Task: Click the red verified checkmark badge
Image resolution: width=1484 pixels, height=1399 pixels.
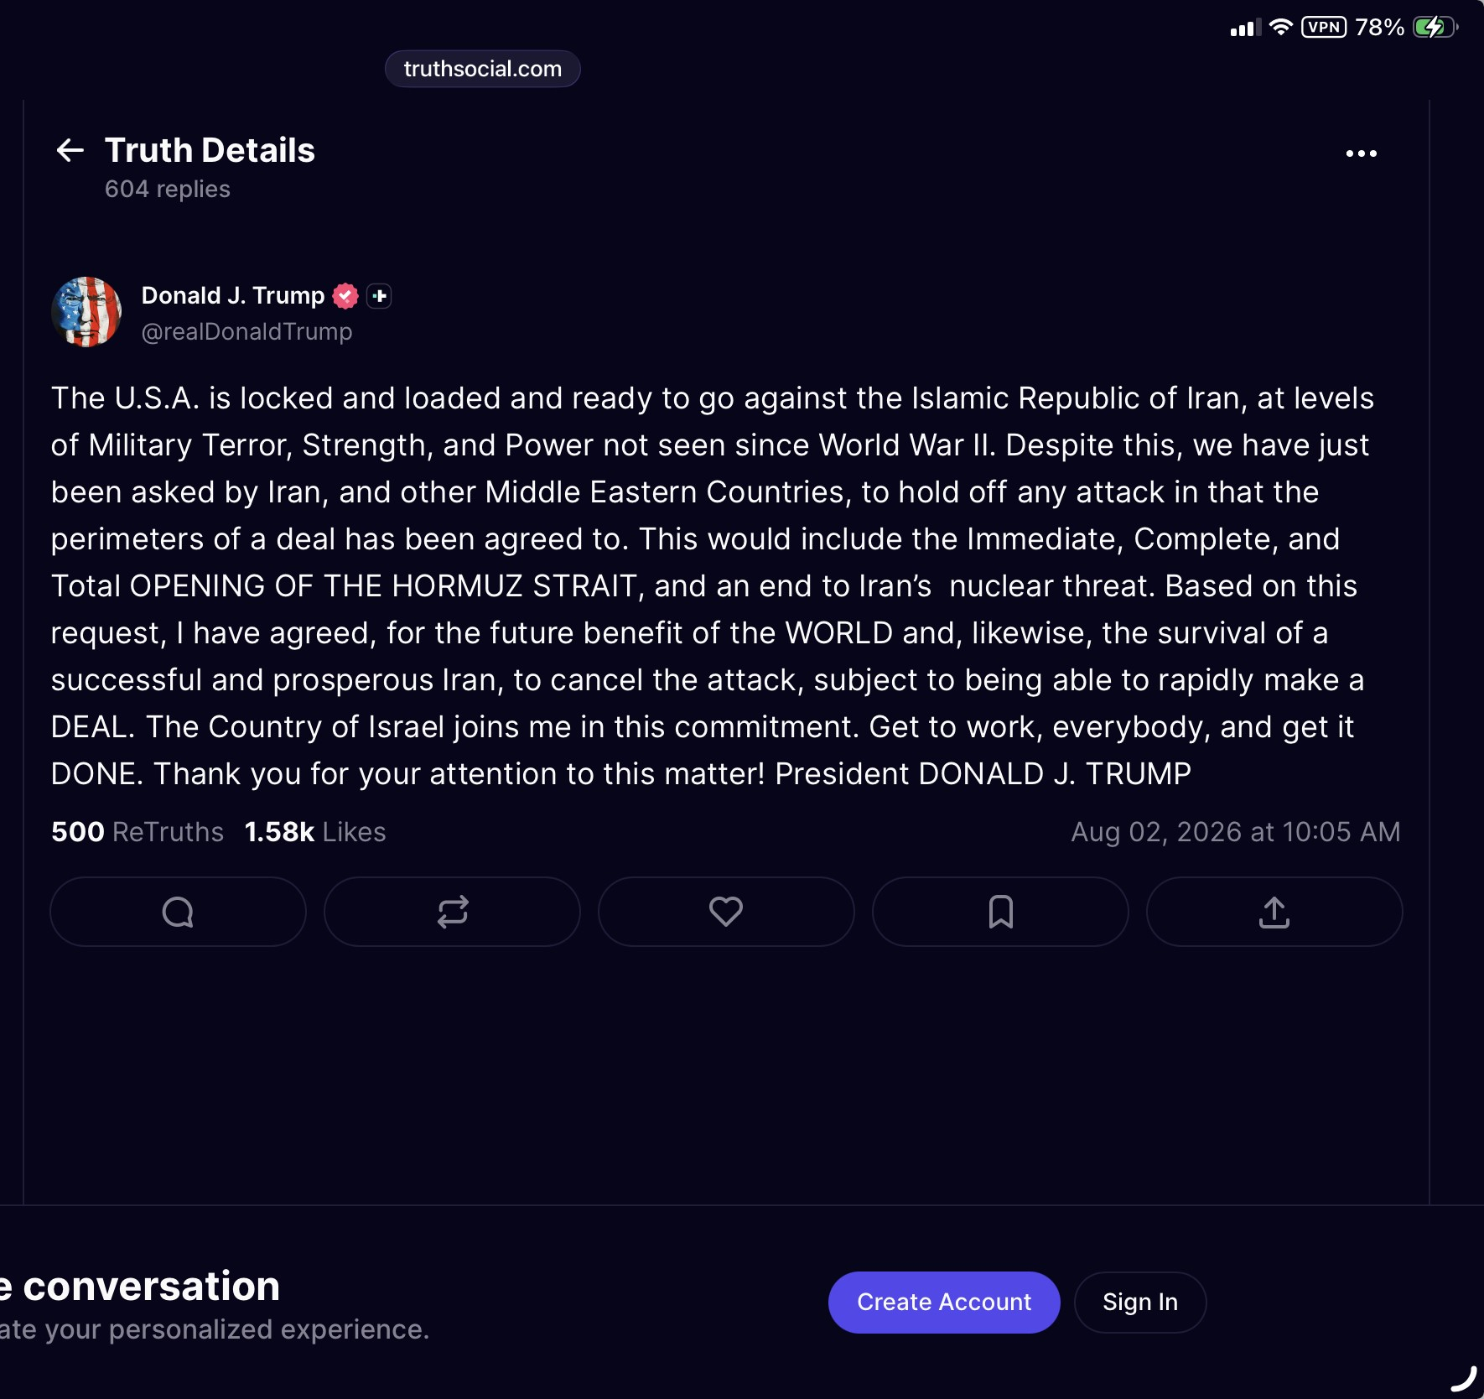Action: pyautogui.click(x=345, y=296)
